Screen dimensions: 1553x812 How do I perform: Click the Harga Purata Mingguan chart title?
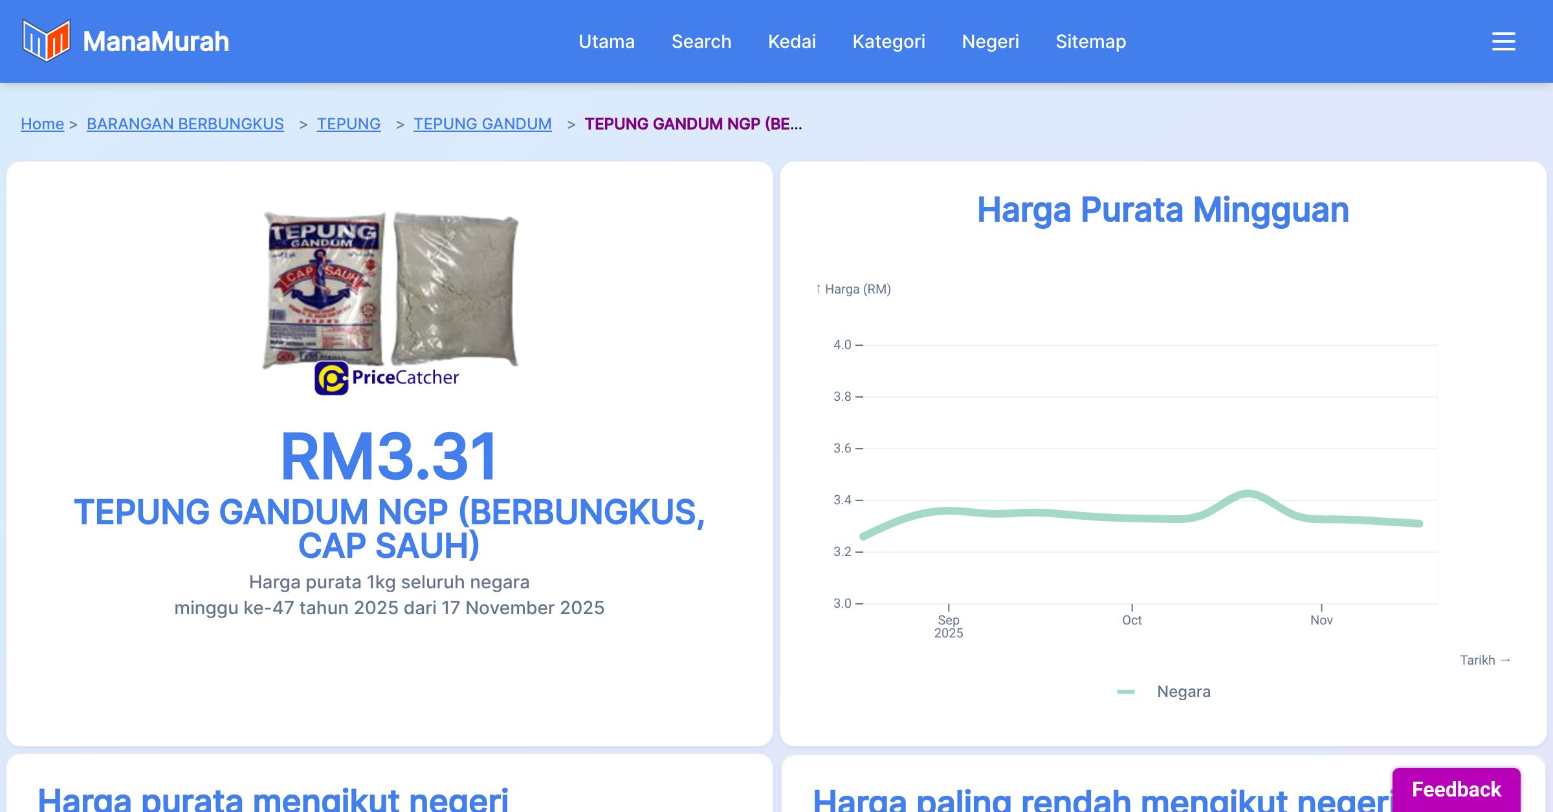[x=1163, y=209]
